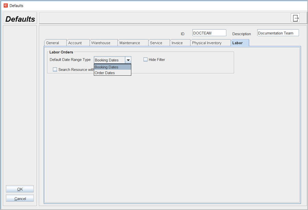The image size is (308, 210).
Task: Open the Physical Inventory tab
Action: click(207, 43)
